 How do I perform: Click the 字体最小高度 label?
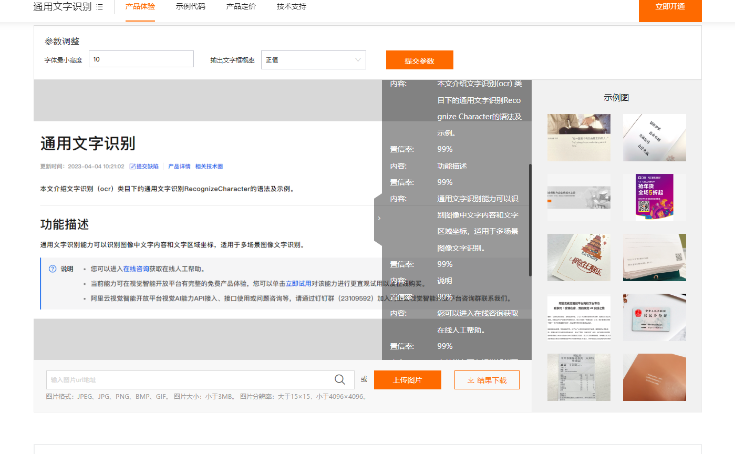point(64,60)
